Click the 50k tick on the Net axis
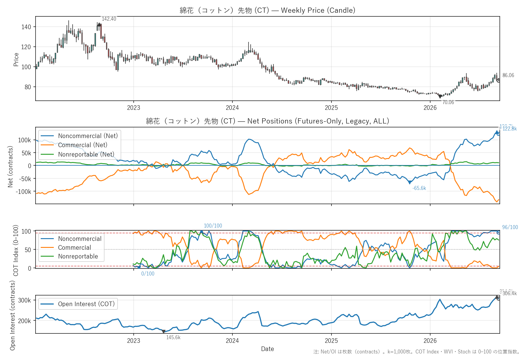 click(26, 153)
